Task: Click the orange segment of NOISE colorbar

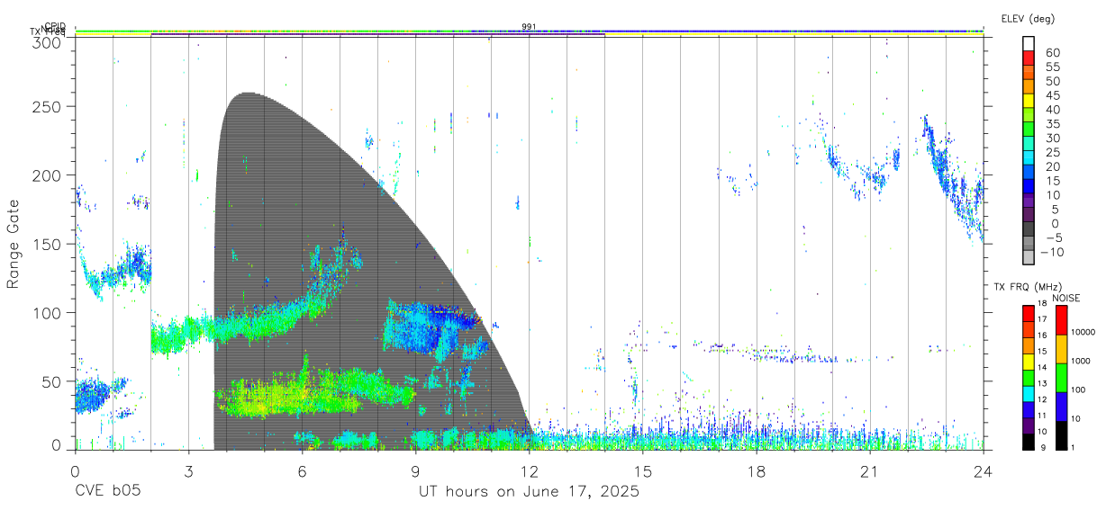Action: (1061, 348)
